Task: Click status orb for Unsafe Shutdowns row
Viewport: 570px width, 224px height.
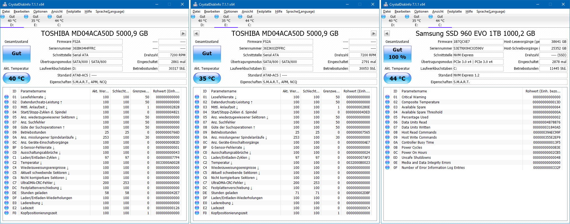Action: pos(387,158)
